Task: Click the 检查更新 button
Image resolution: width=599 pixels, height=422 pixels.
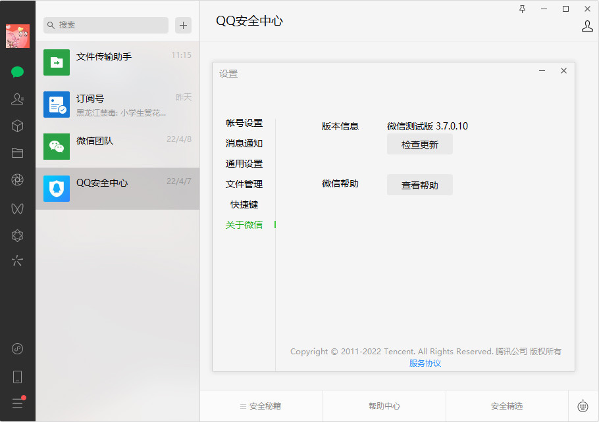Action: click(419, 145)
